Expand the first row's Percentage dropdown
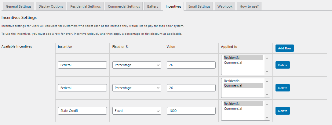The height and width of the screenshot is (125, 332). pyautogui.click(x=137, y=65)
